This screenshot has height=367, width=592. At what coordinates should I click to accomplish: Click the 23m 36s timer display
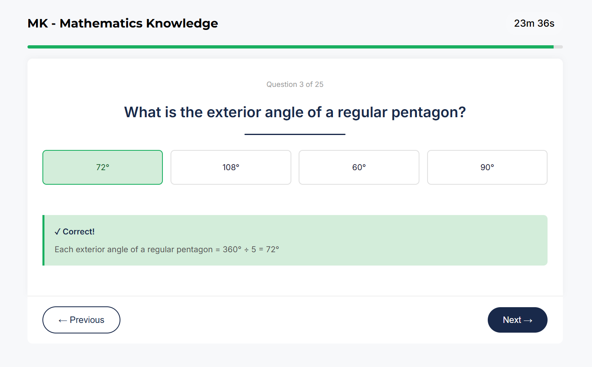coord(534,23)
